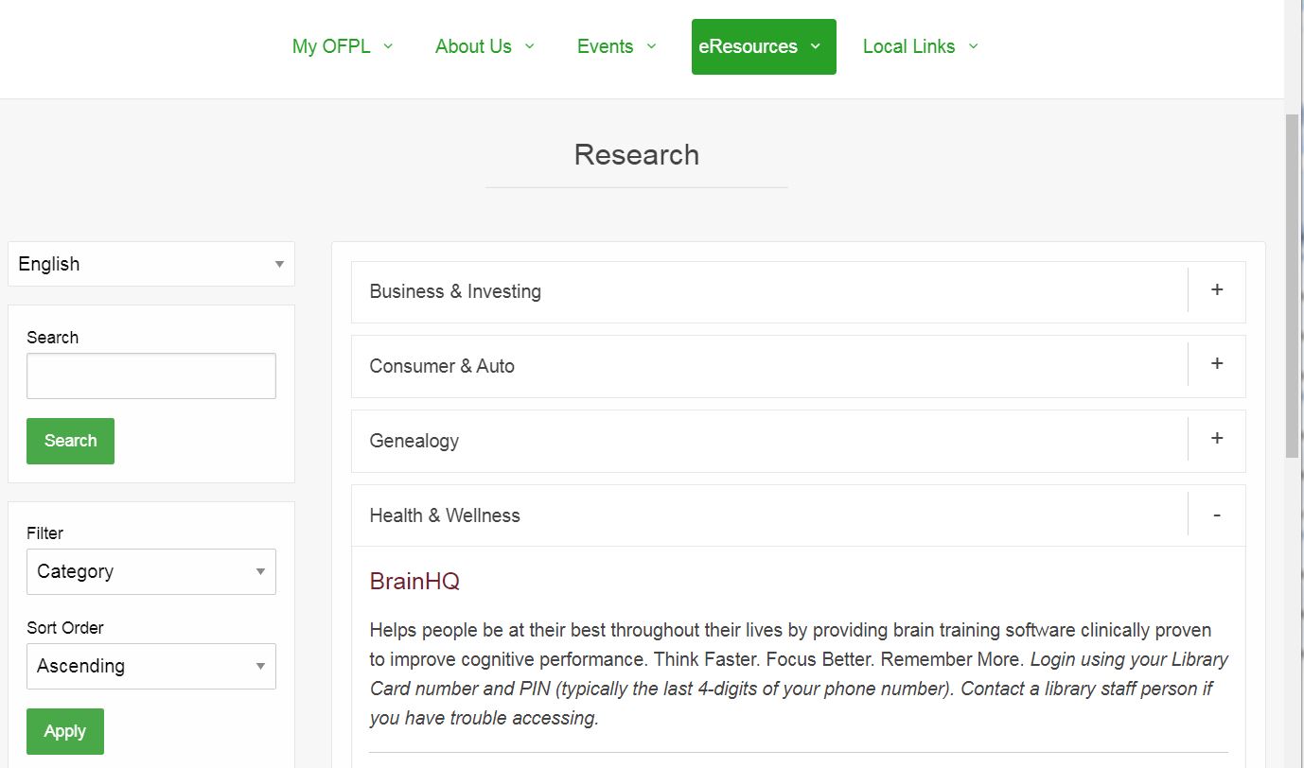Expand the Consumer & Auto section
This screenshot has width=1304, height=768.
(1217, 365)
